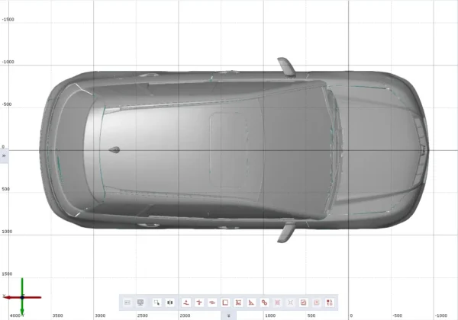Screen dimensions: 458x320
Task: Click the numeric transform icon with arrows
Action: 330,302
